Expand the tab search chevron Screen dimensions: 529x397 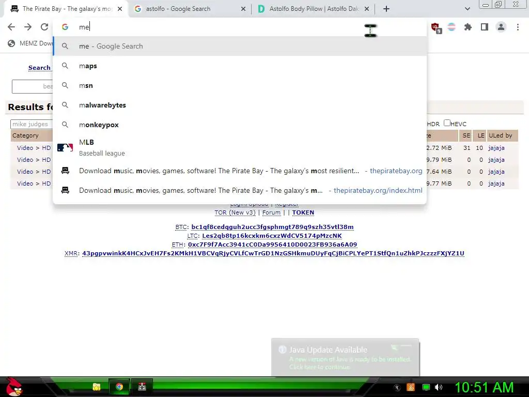pos(467,9)
